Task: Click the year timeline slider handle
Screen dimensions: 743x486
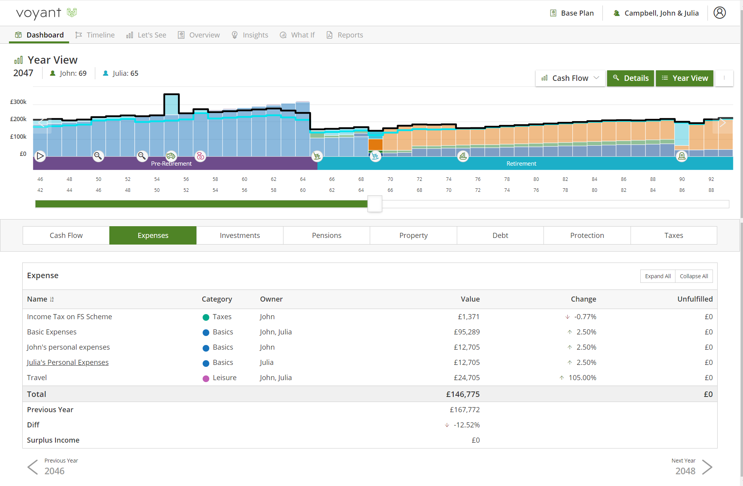Action: point(375,204)
